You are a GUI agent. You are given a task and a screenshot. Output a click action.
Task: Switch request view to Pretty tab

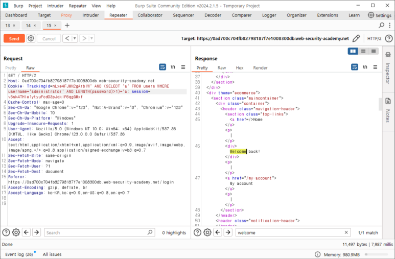(11, 68)
